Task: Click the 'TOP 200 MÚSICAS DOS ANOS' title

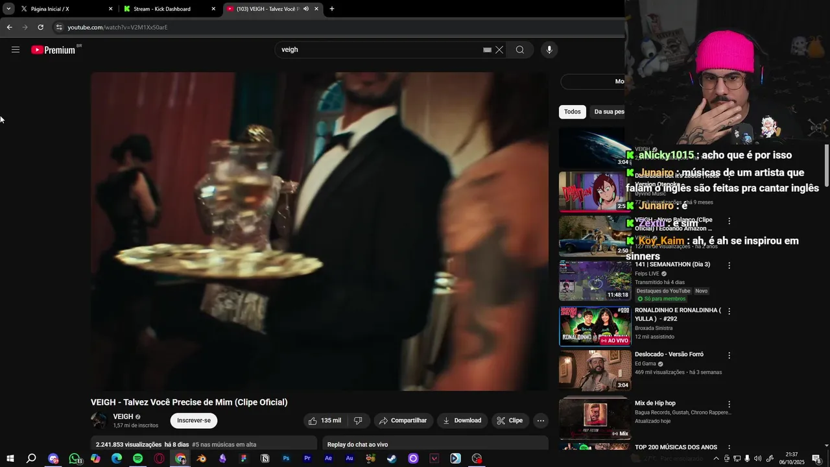Action: 676,448
